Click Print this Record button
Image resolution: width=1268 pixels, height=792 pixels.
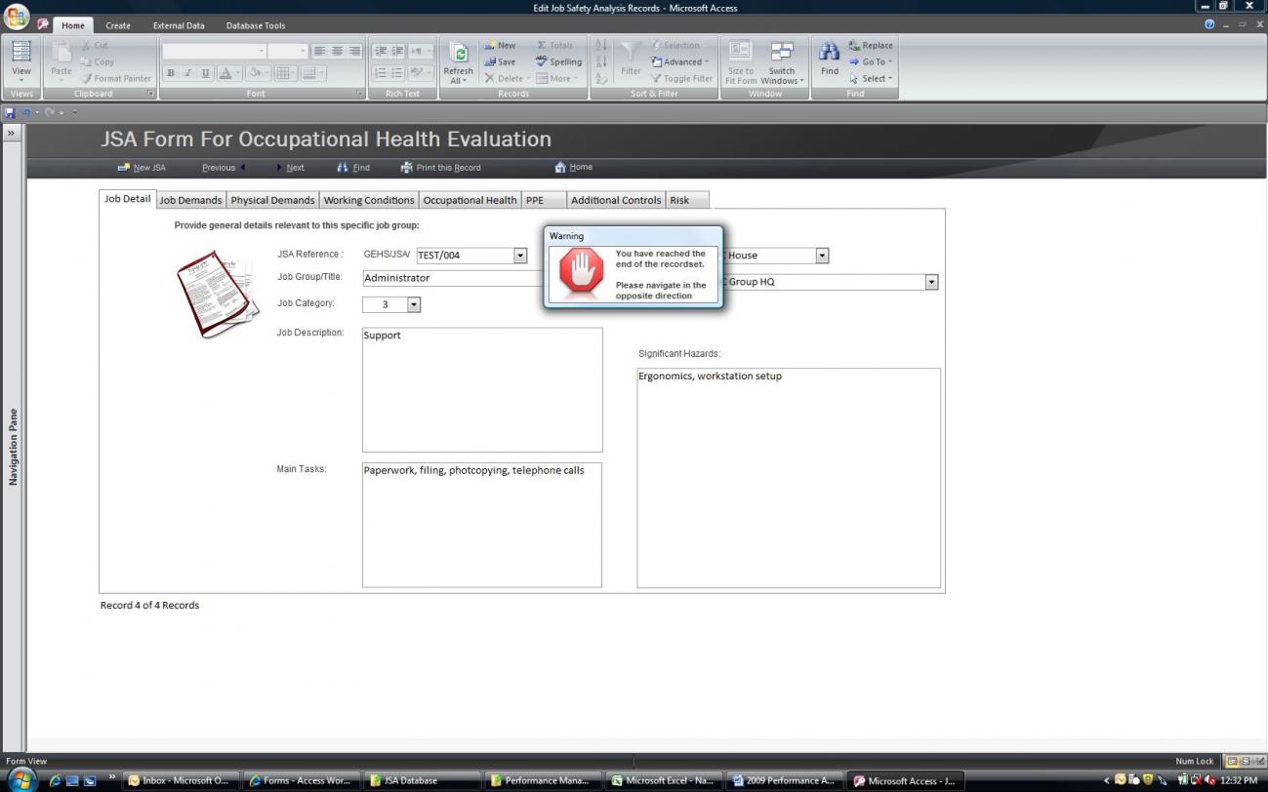pos(441,168)
